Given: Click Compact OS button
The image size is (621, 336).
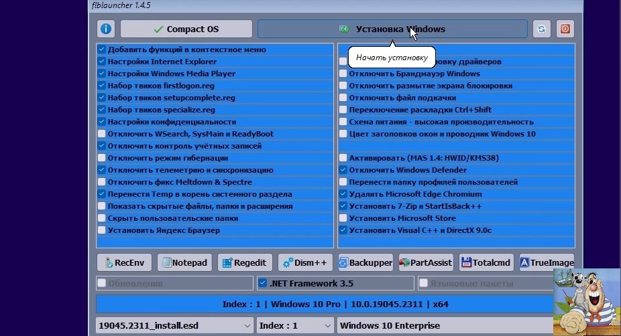Looking at the screenshot, I should click(186, 29).
